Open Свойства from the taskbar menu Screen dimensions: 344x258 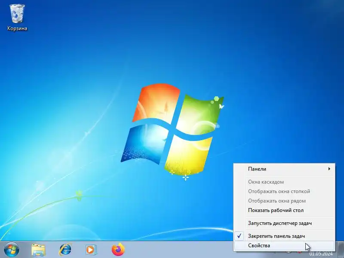click(285, 246)
